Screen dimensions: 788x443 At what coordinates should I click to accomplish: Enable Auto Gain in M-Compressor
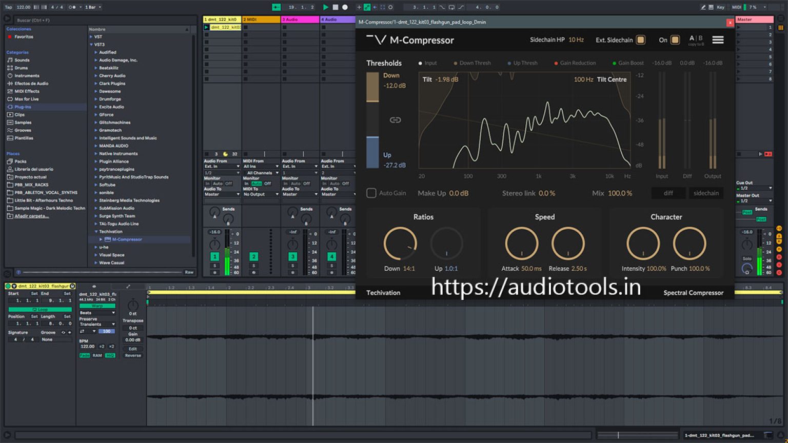[372, 193]
